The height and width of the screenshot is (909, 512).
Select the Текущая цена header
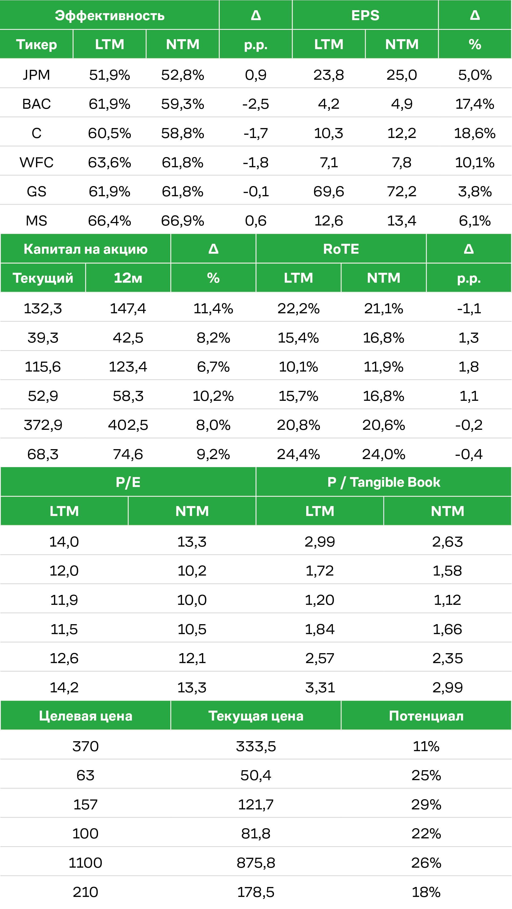point(256,716)
